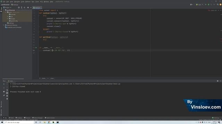Screen dimensions: 222x124
Task: Open File Explorer from the taskbar
Action: pos(45,122)
